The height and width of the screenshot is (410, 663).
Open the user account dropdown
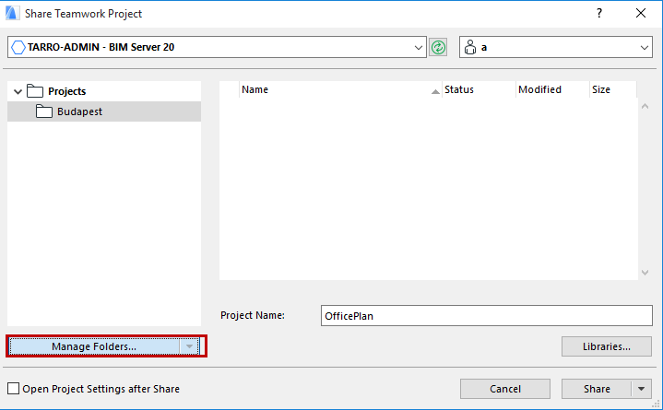point(644,47)
